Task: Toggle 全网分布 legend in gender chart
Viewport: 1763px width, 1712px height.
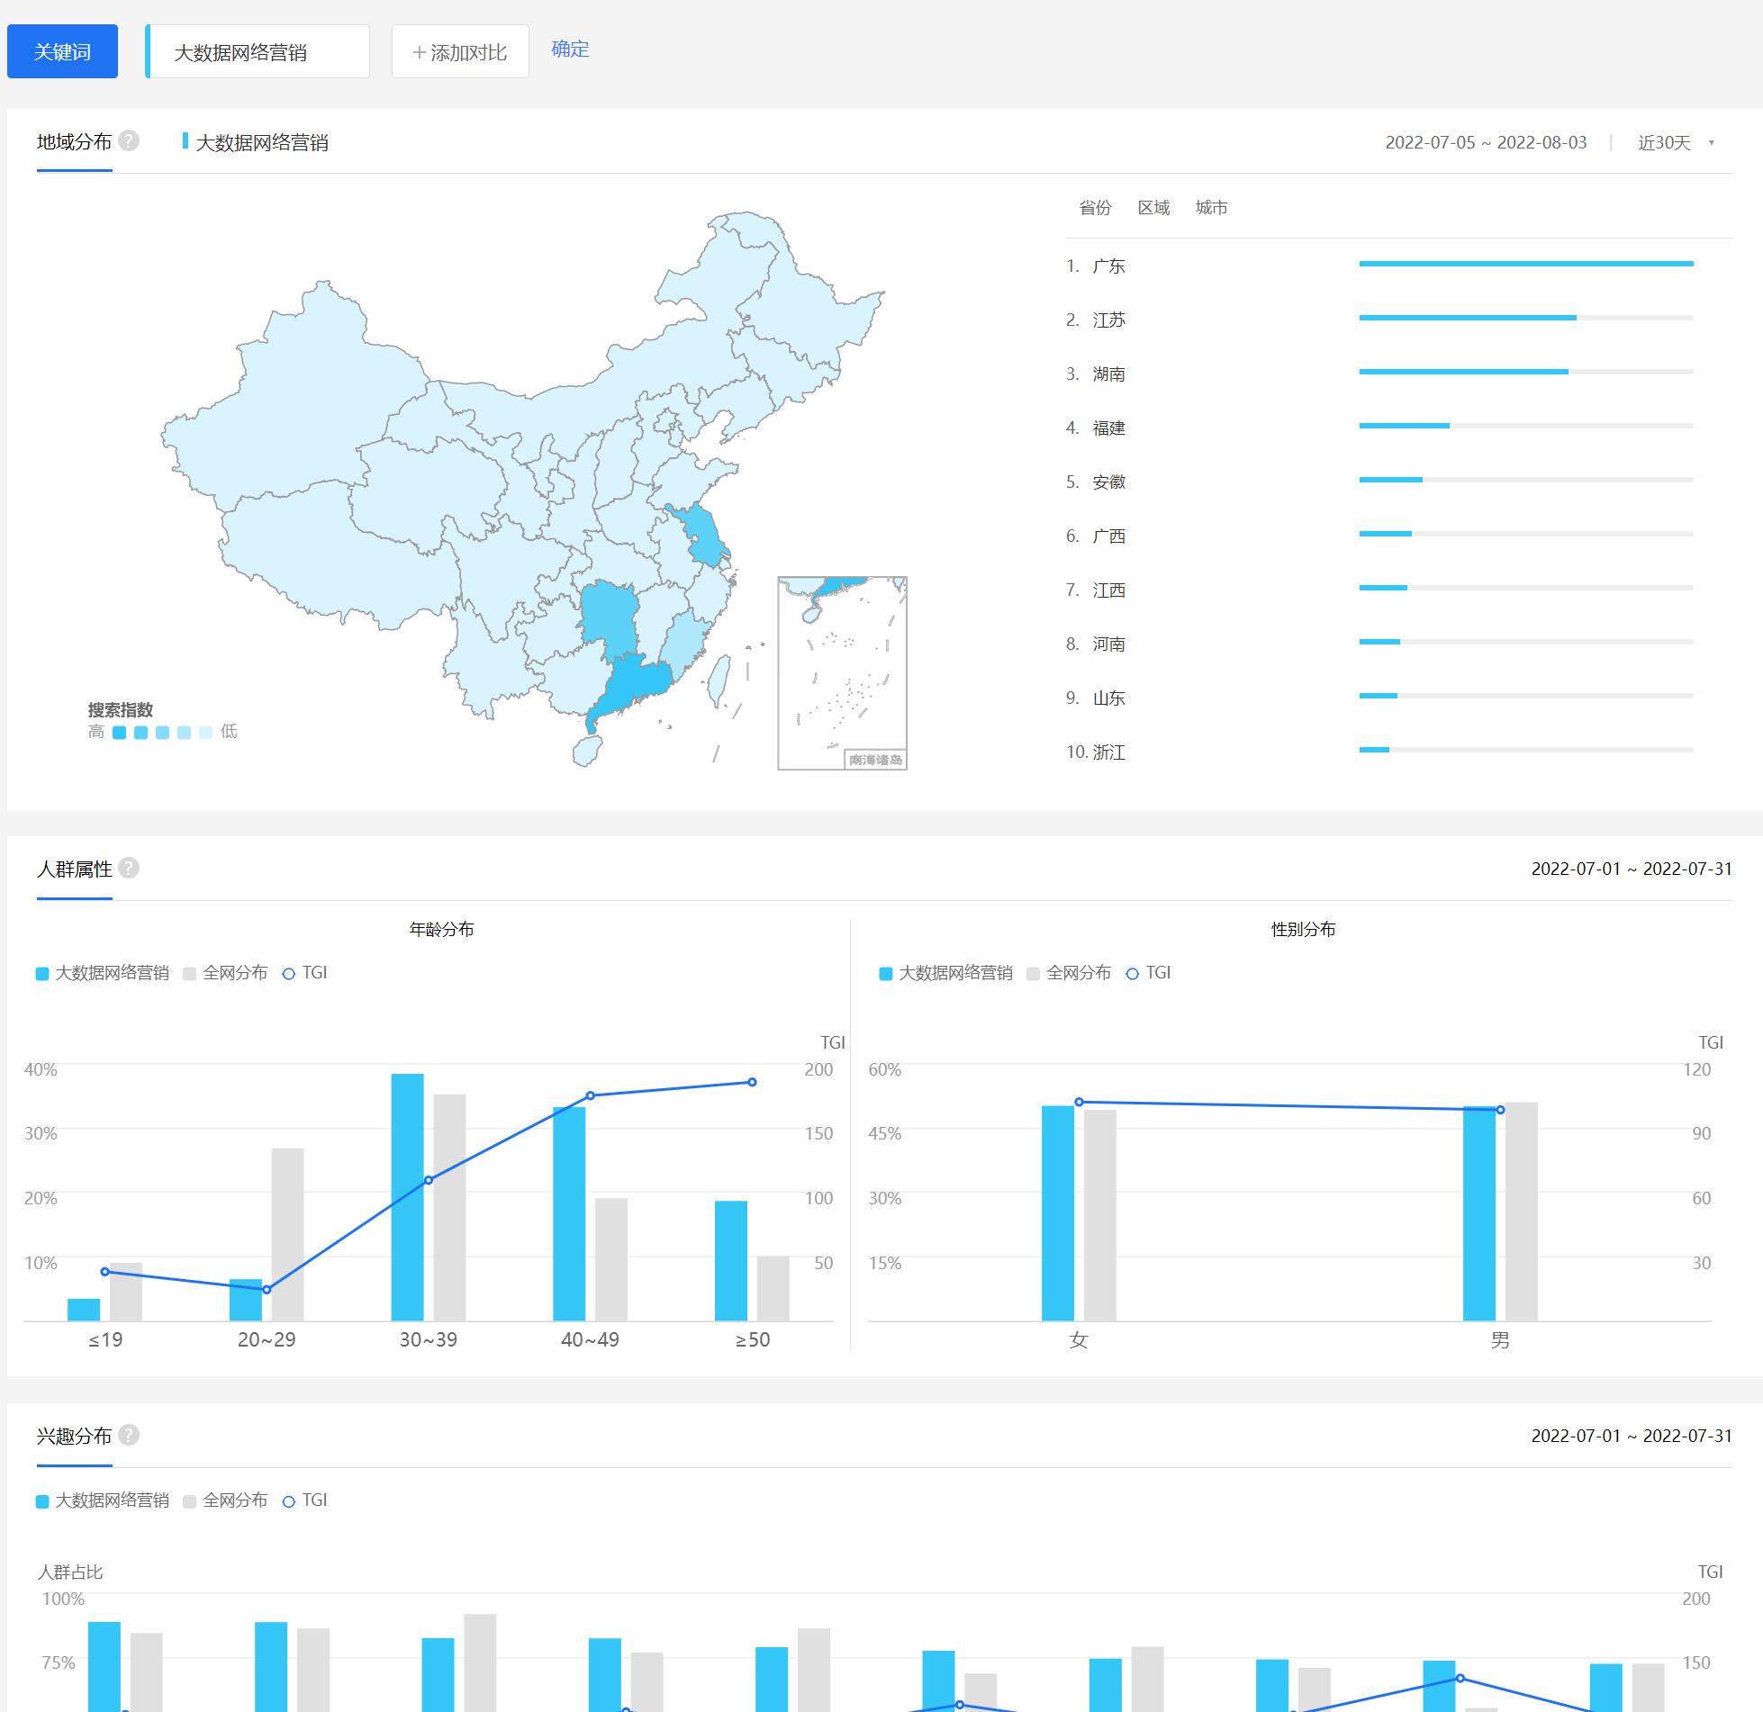Action: point(1069,973)
